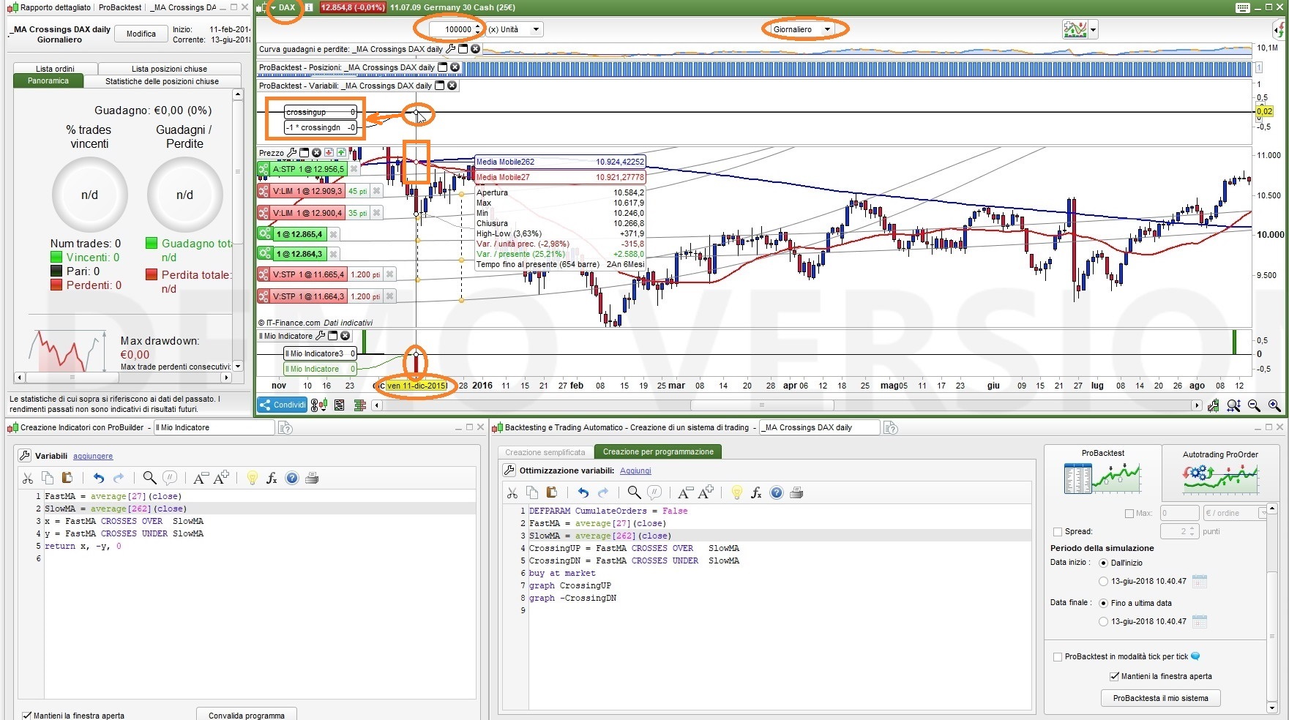
Task: Check ProBacktest in modalità tick per tick
Action: tap(1057, 657)
